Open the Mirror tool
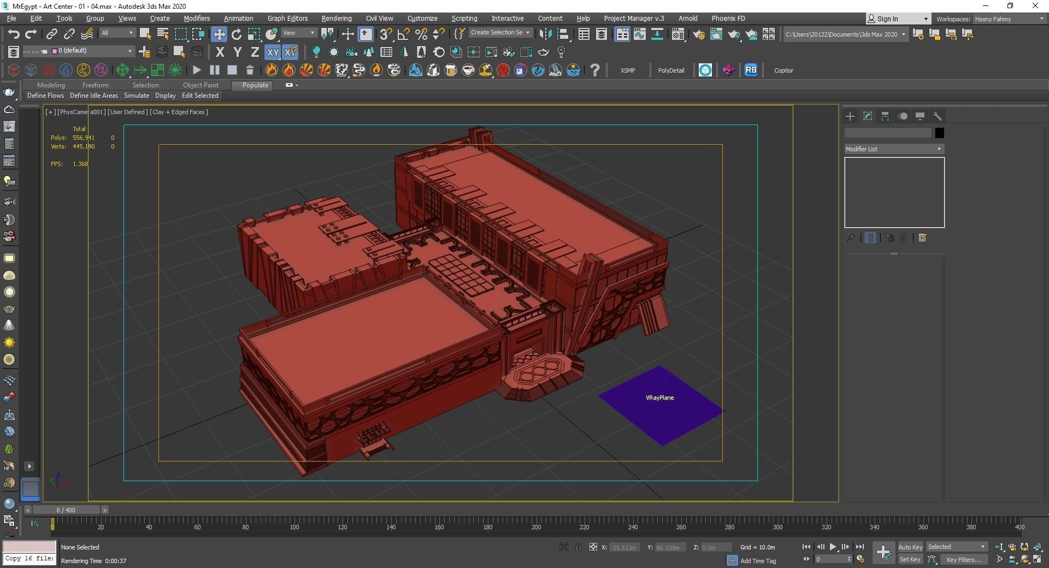 (x=545, y=34)
